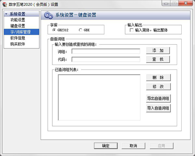Click inside the 已造词组列表 list box
The width and height of the screenshot is (195, 156).
pos(99,97)
